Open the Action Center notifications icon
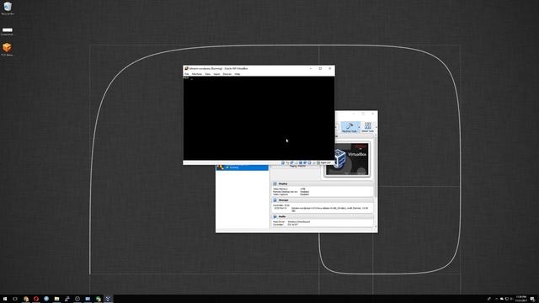539x303 pixels. [x=532, y=299]
